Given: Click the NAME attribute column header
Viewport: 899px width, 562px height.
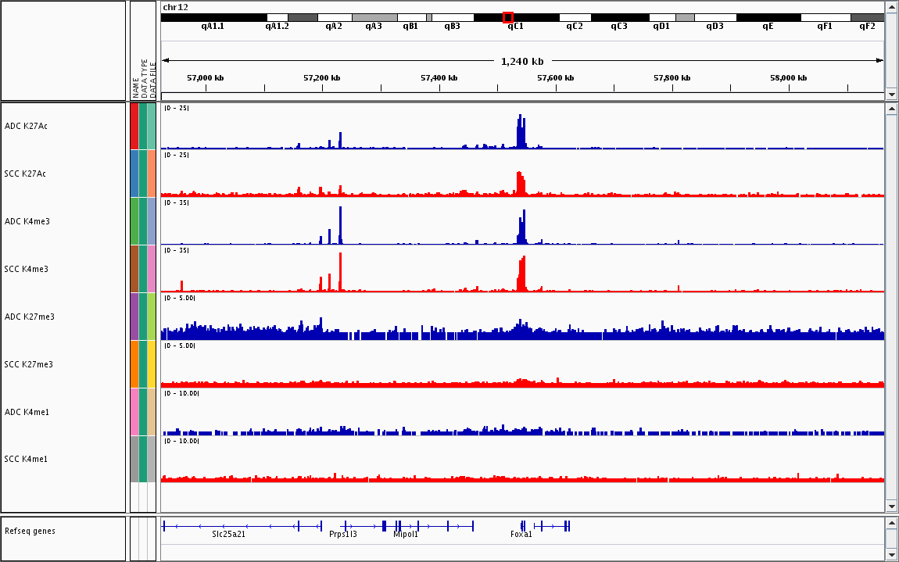Looking at the screenshot, I should [135, 86].
